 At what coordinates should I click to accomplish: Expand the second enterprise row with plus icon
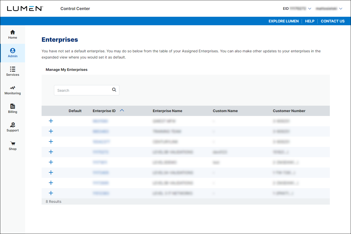pos(51,131)
